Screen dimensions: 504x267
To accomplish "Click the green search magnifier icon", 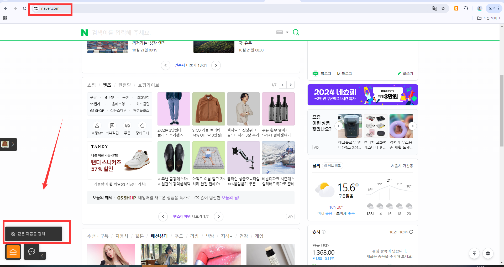I will [x=296, y=32].
